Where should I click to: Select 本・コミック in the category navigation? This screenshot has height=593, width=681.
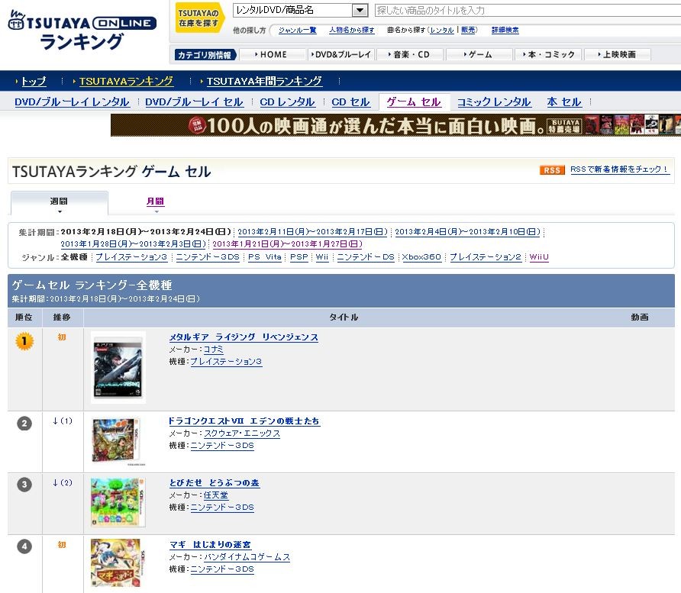[548, 54]
